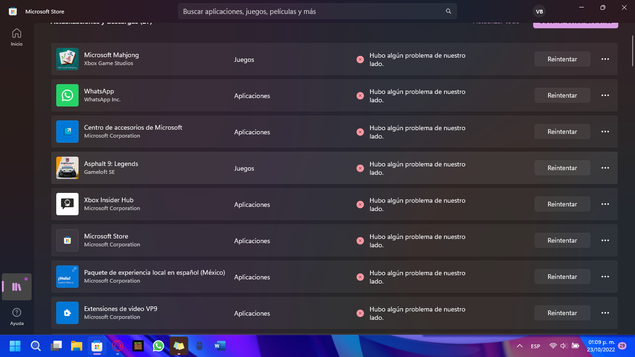635x357 pixels.
Task: Click the error icon in the Extensiones de video VP9 row
Action: [x=360, y=313]
